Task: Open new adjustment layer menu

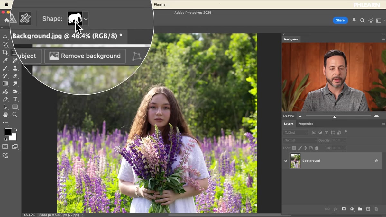Action: [352, 209]
